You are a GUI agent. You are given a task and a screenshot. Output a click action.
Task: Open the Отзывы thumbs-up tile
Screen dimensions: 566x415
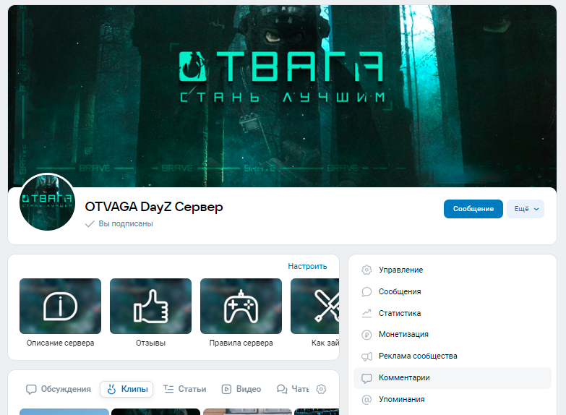[150, 306]
